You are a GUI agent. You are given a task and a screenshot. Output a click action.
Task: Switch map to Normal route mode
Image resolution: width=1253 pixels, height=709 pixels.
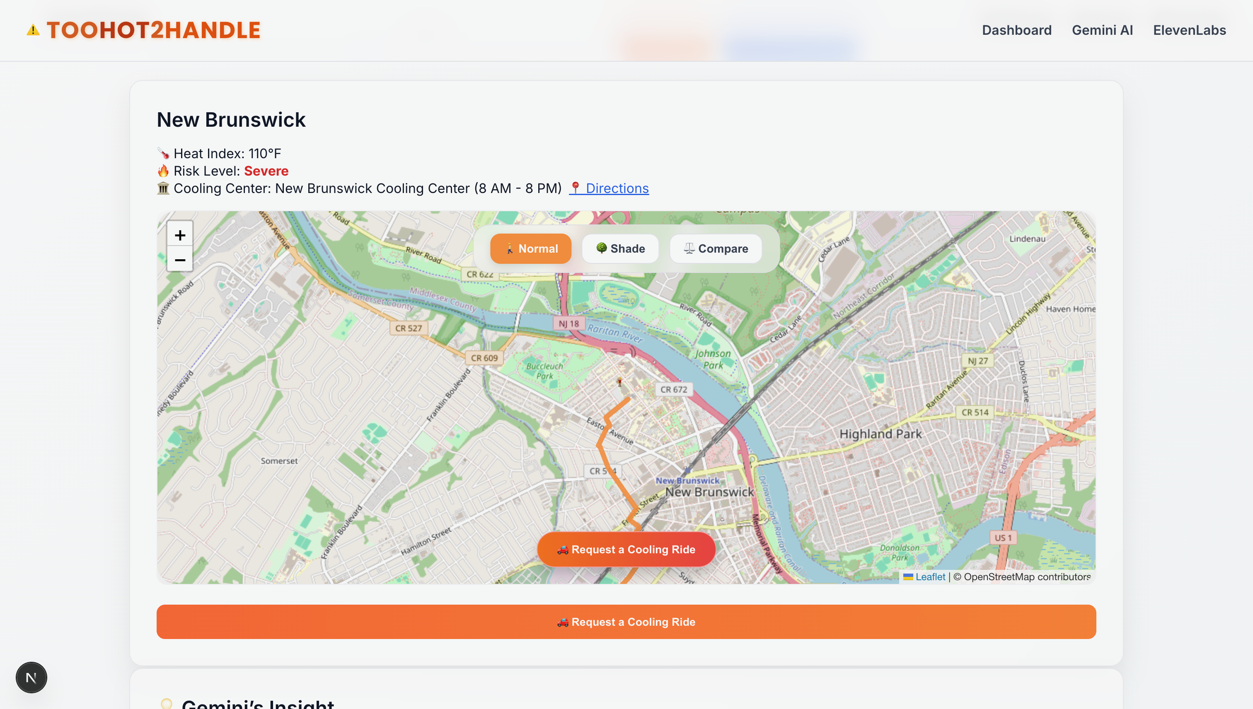click(530, 249)
